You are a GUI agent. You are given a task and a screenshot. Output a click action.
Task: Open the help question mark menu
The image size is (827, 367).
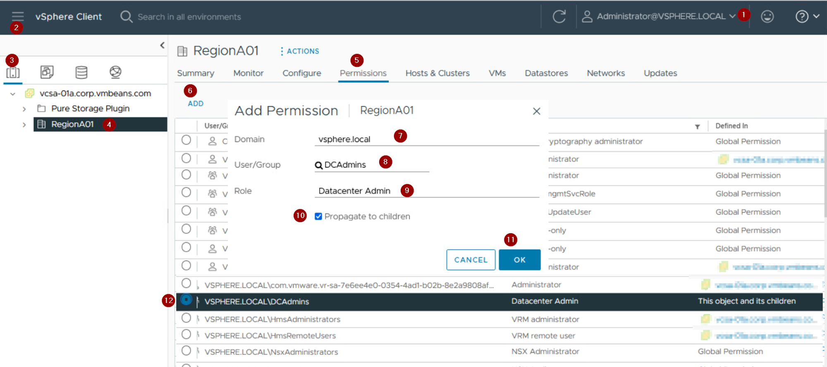(x=806, y=17)
